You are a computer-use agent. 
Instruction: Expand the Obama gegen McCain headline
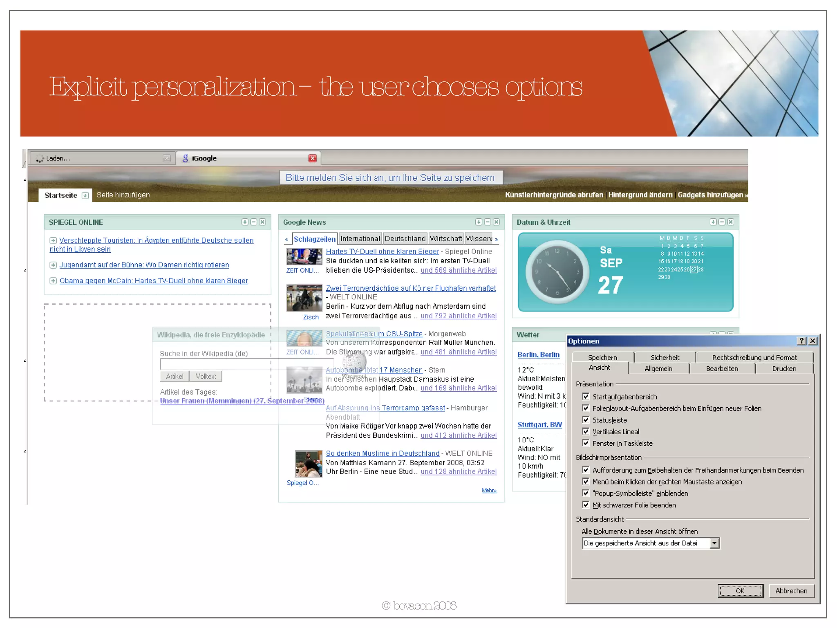pos(53,280)
